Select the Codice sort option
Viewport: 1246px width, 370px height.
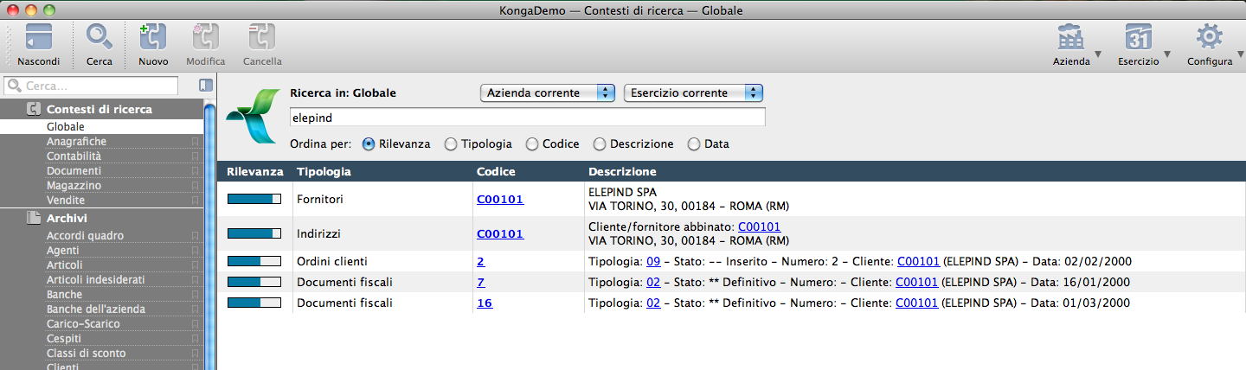click(532, 144)
